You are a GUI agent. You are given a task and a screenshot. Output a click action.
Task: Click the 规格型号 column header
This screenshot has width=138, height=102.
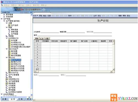63,41
